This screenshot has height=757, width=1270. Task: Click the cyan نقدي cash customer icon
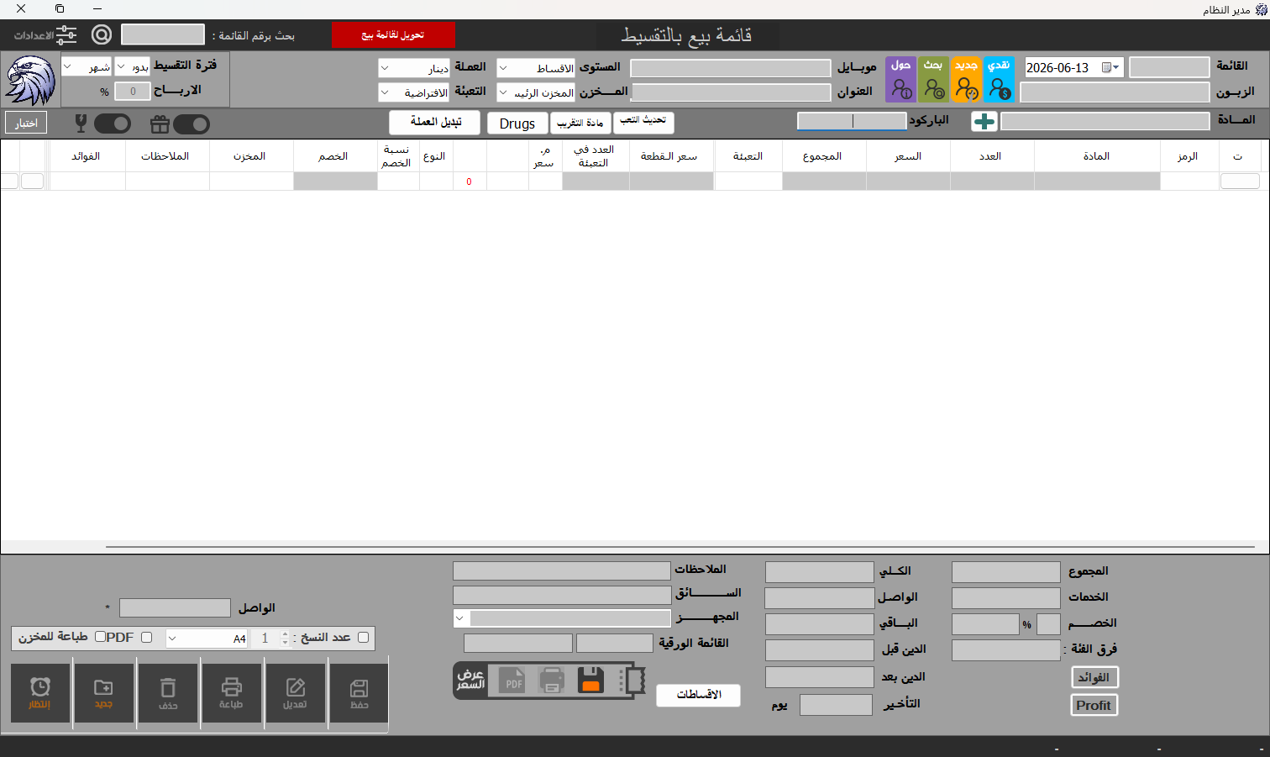[x=999, y=80]
